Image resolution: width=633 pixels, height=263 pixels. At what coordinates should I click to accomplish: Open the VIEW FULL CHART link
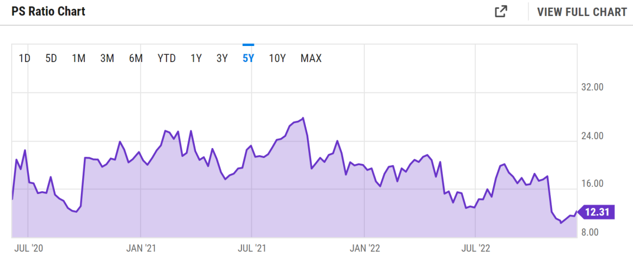coord(582,12)
